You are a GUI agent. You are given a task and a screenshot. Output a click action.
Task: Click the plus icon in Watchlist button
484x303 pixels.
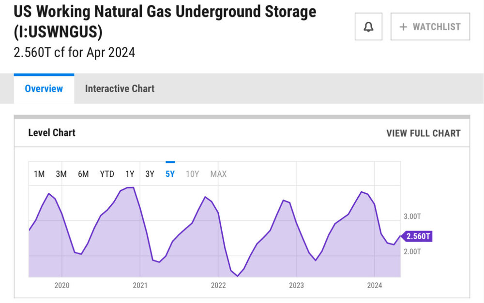click(403, 27)
